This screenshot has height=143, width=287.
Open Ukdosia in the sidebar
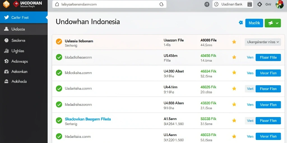24,29
